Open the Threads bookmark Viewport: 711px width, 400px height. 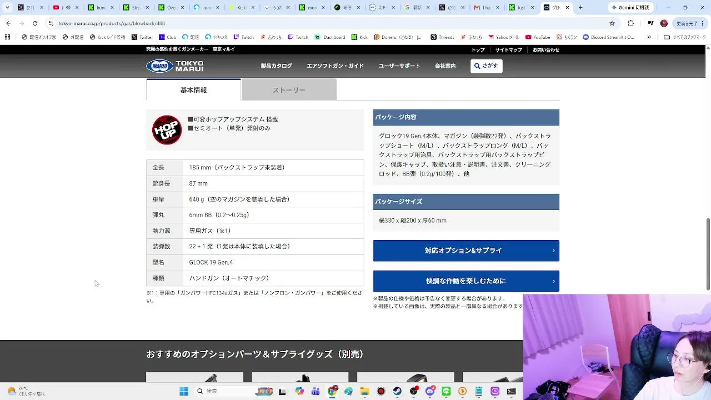(442, 37)
